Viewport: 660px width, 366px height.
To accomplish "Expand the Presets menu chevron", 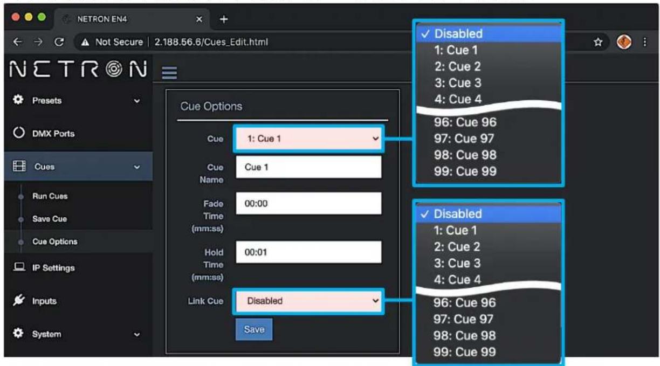I will (x=137, y=101).
